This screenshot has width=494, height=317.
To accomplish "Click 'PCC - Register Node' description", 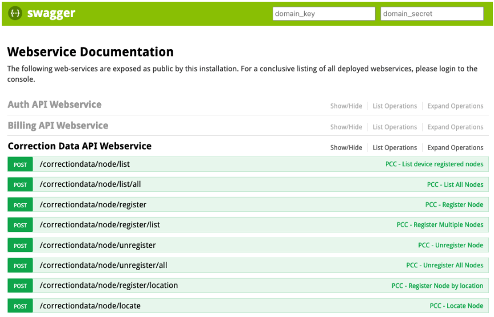I will pos(454,205).
